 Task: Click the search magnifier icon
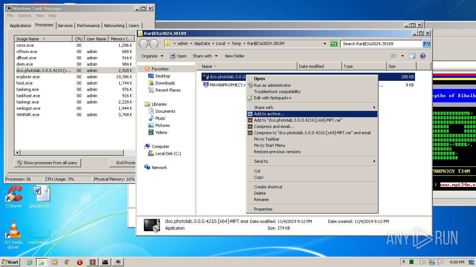click(x=427, y=44)
